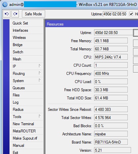Screen dimensions: 138x154
Task: Expand the Tools submenu arrow
Action: pyautogui.click(x=40, y=116)
